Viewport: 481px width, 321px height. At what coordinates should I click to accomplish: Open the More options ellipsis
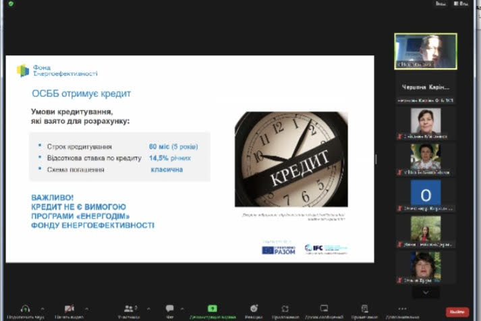[x=403, y=310]
